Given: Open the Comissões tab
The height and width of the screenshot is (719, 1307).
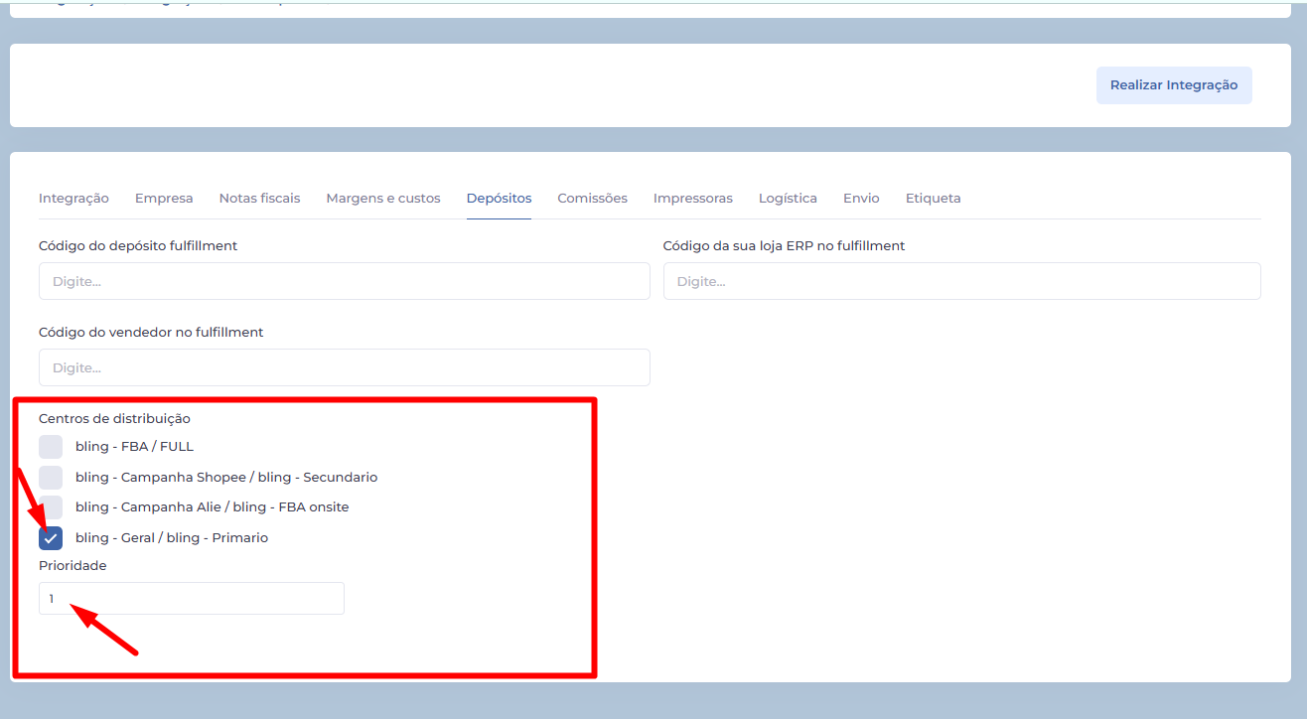Looking at the screenshot, I should click(x=592, y=199).
